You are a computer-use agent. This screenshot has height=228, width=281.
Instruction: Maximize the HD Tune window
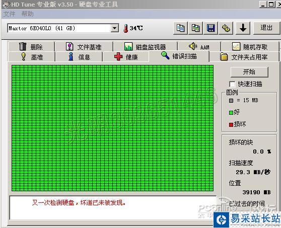[271, 5]
